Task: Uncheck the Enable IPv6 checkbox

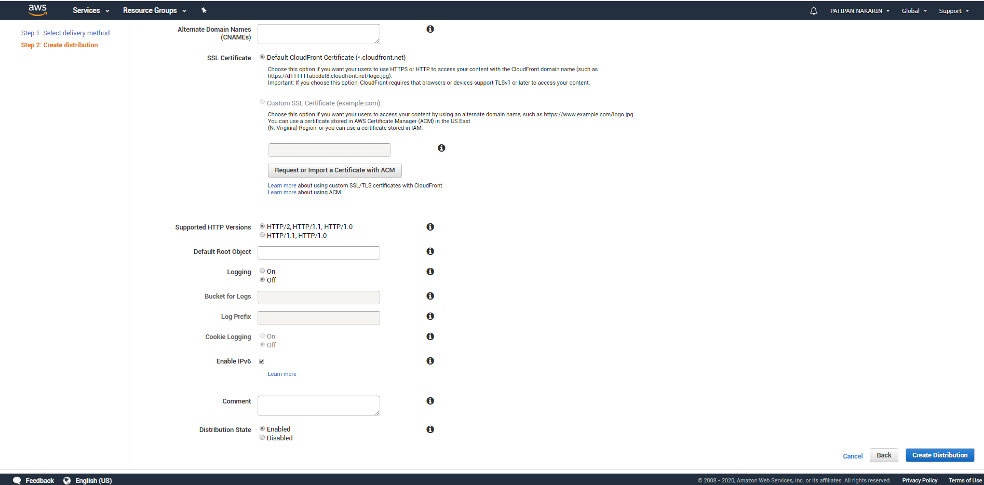Action: (261, 361)
